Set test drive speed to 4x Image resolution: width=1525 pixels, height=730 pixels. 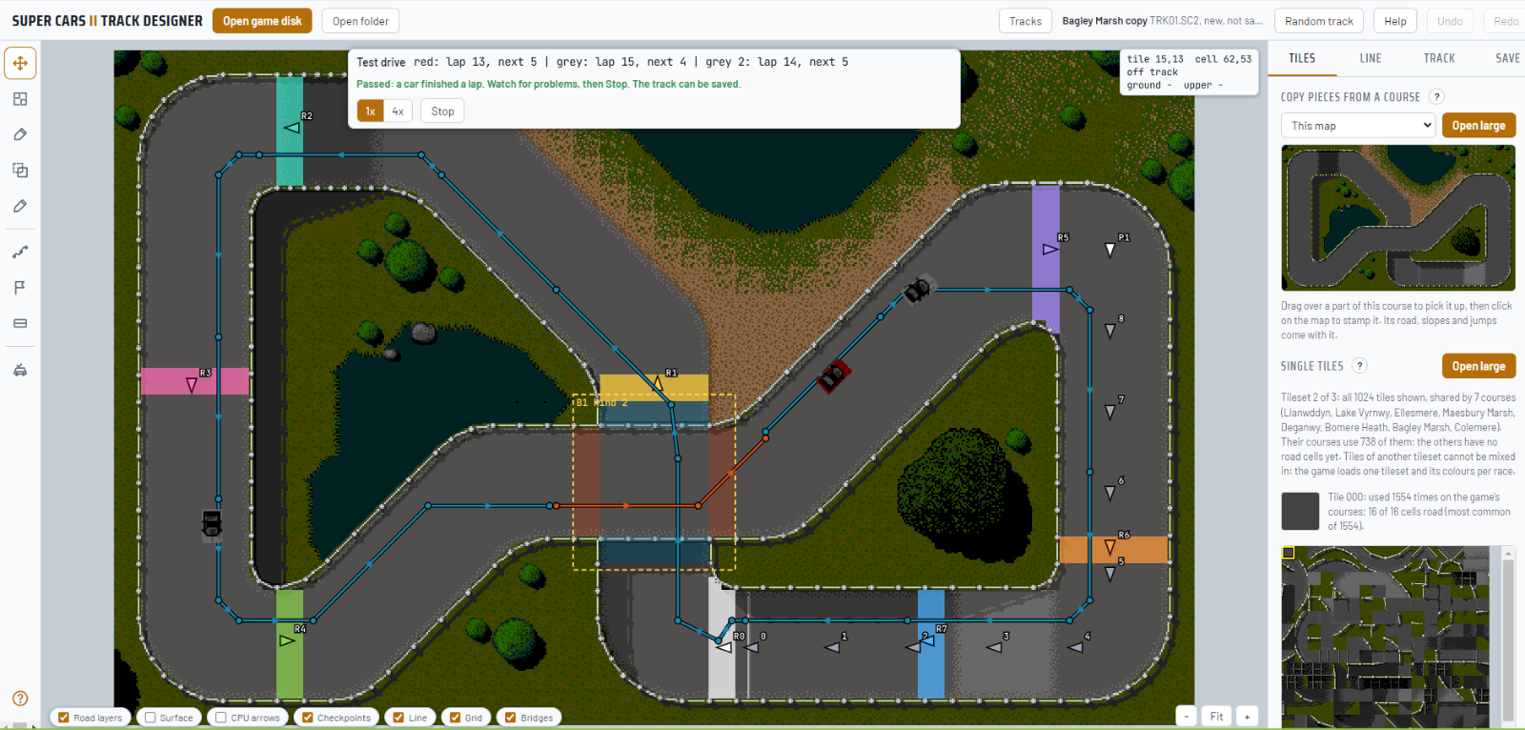point(397,112)
